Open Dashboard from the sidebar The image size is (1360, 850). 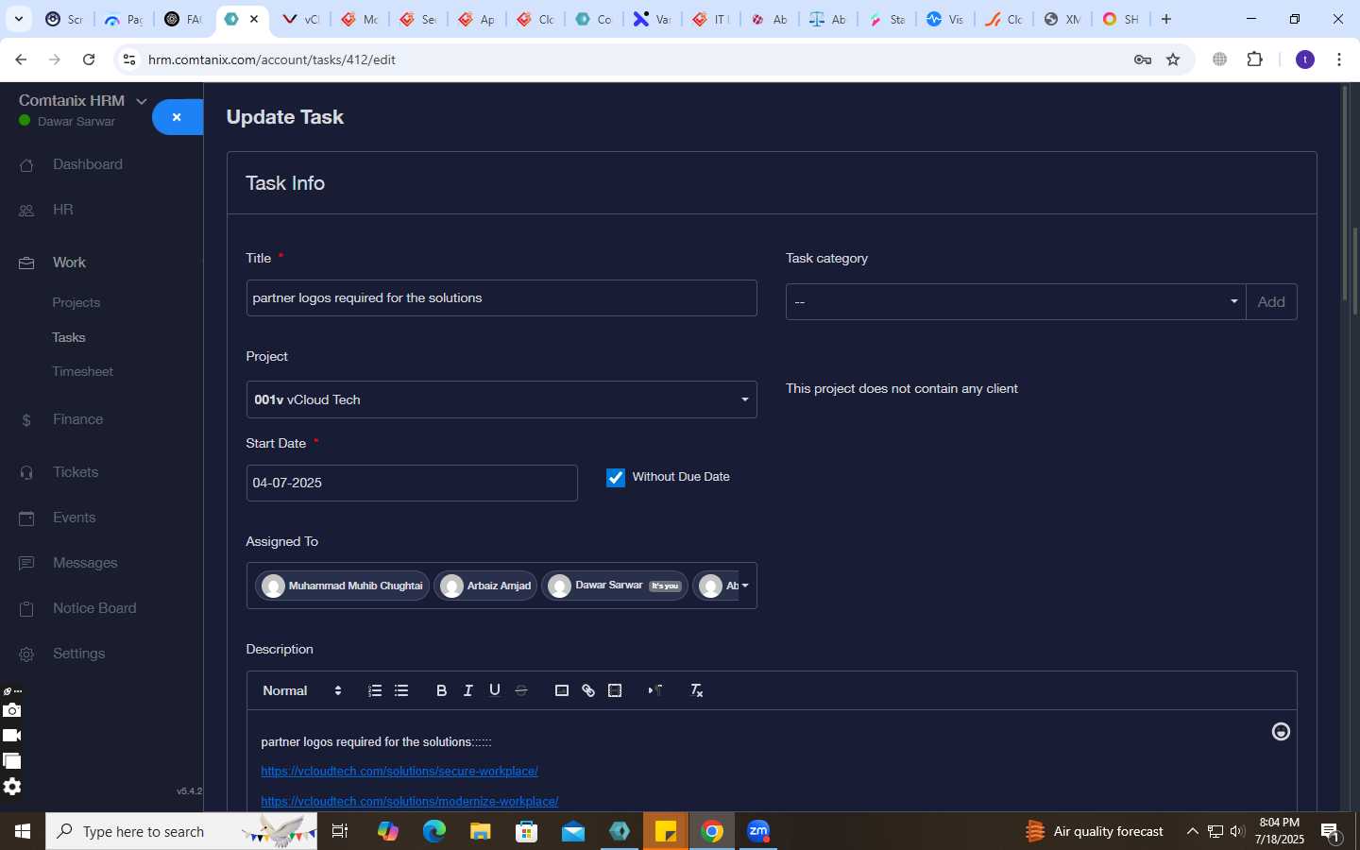pyautogui.click(x=88, y=164)
